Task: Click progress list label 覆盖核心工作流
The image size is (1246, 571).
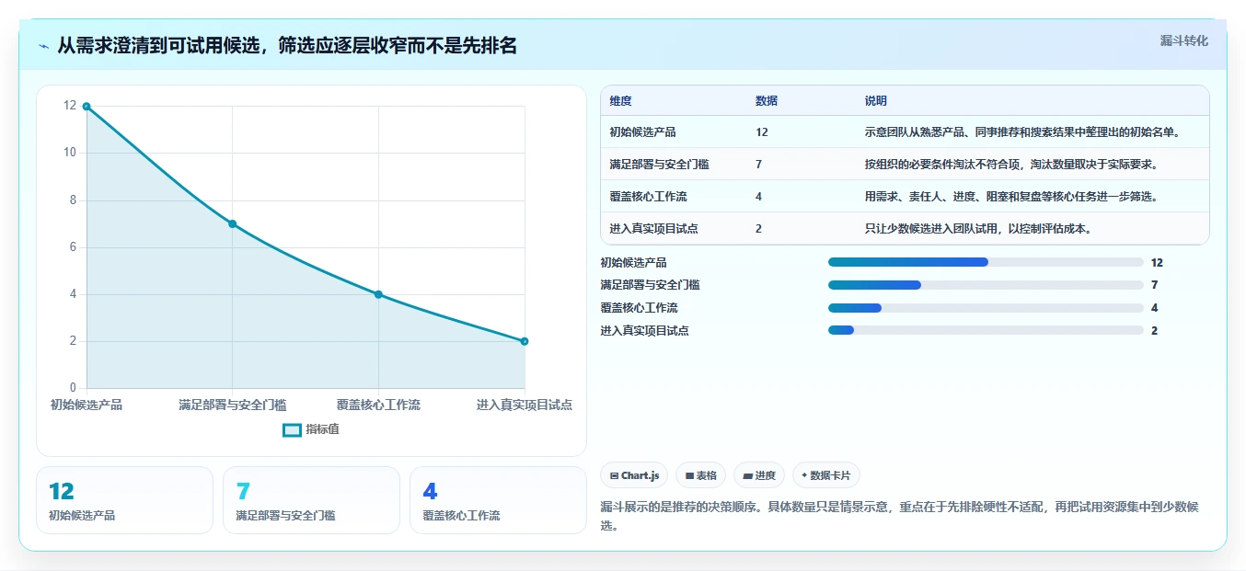Action: pyautogui.click(x=639, y=308)
